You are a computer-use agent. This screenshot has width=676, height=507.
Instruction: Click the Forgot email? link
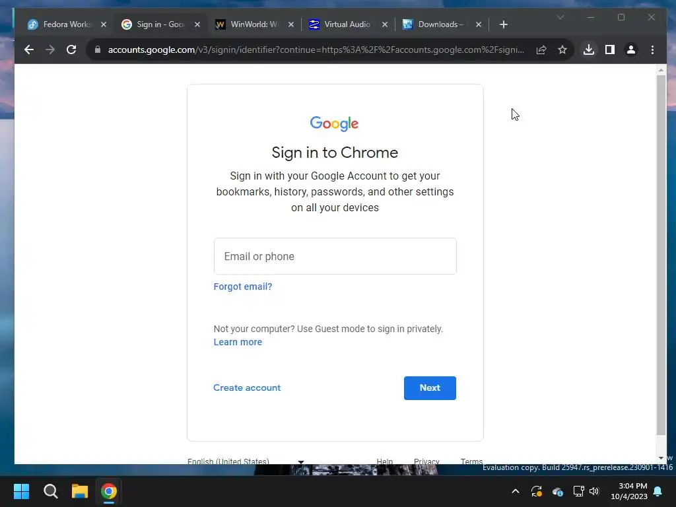pyautogui.click(x=243, y=287)
